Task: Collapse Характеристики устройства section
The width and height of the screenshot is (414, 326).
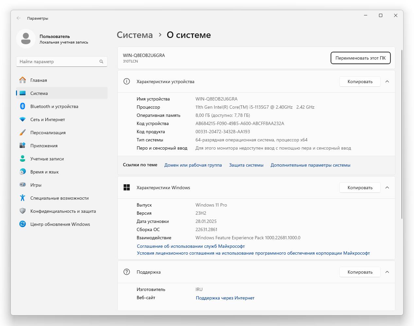Action: (x=387, y=81)
